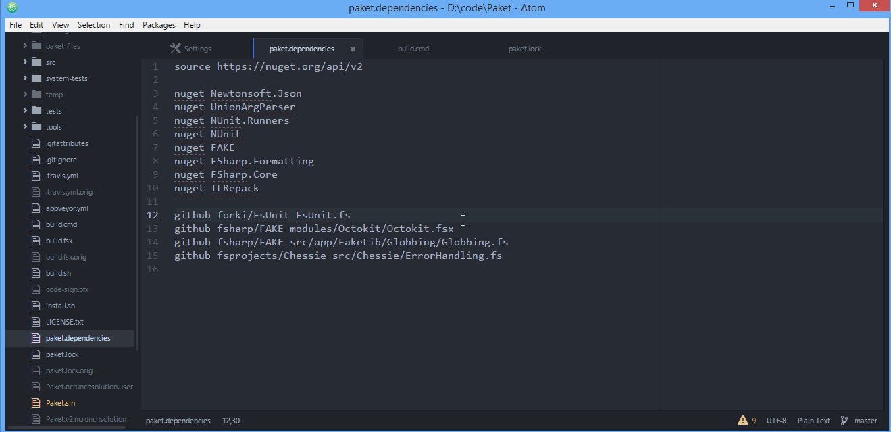Switch to the build.cmd tab
The height and width of the screenshot is (432, 891).
point(413,49)
